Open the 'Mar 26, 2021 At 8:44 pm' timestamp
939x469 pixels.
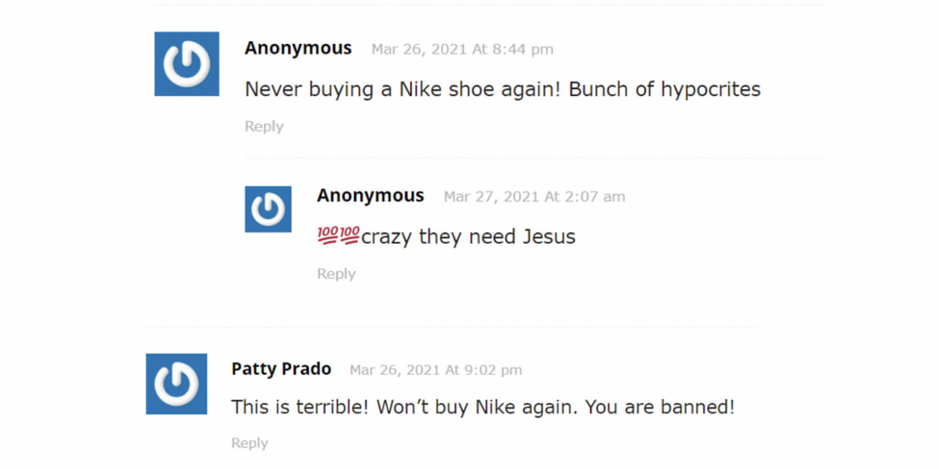pos(462,49)
